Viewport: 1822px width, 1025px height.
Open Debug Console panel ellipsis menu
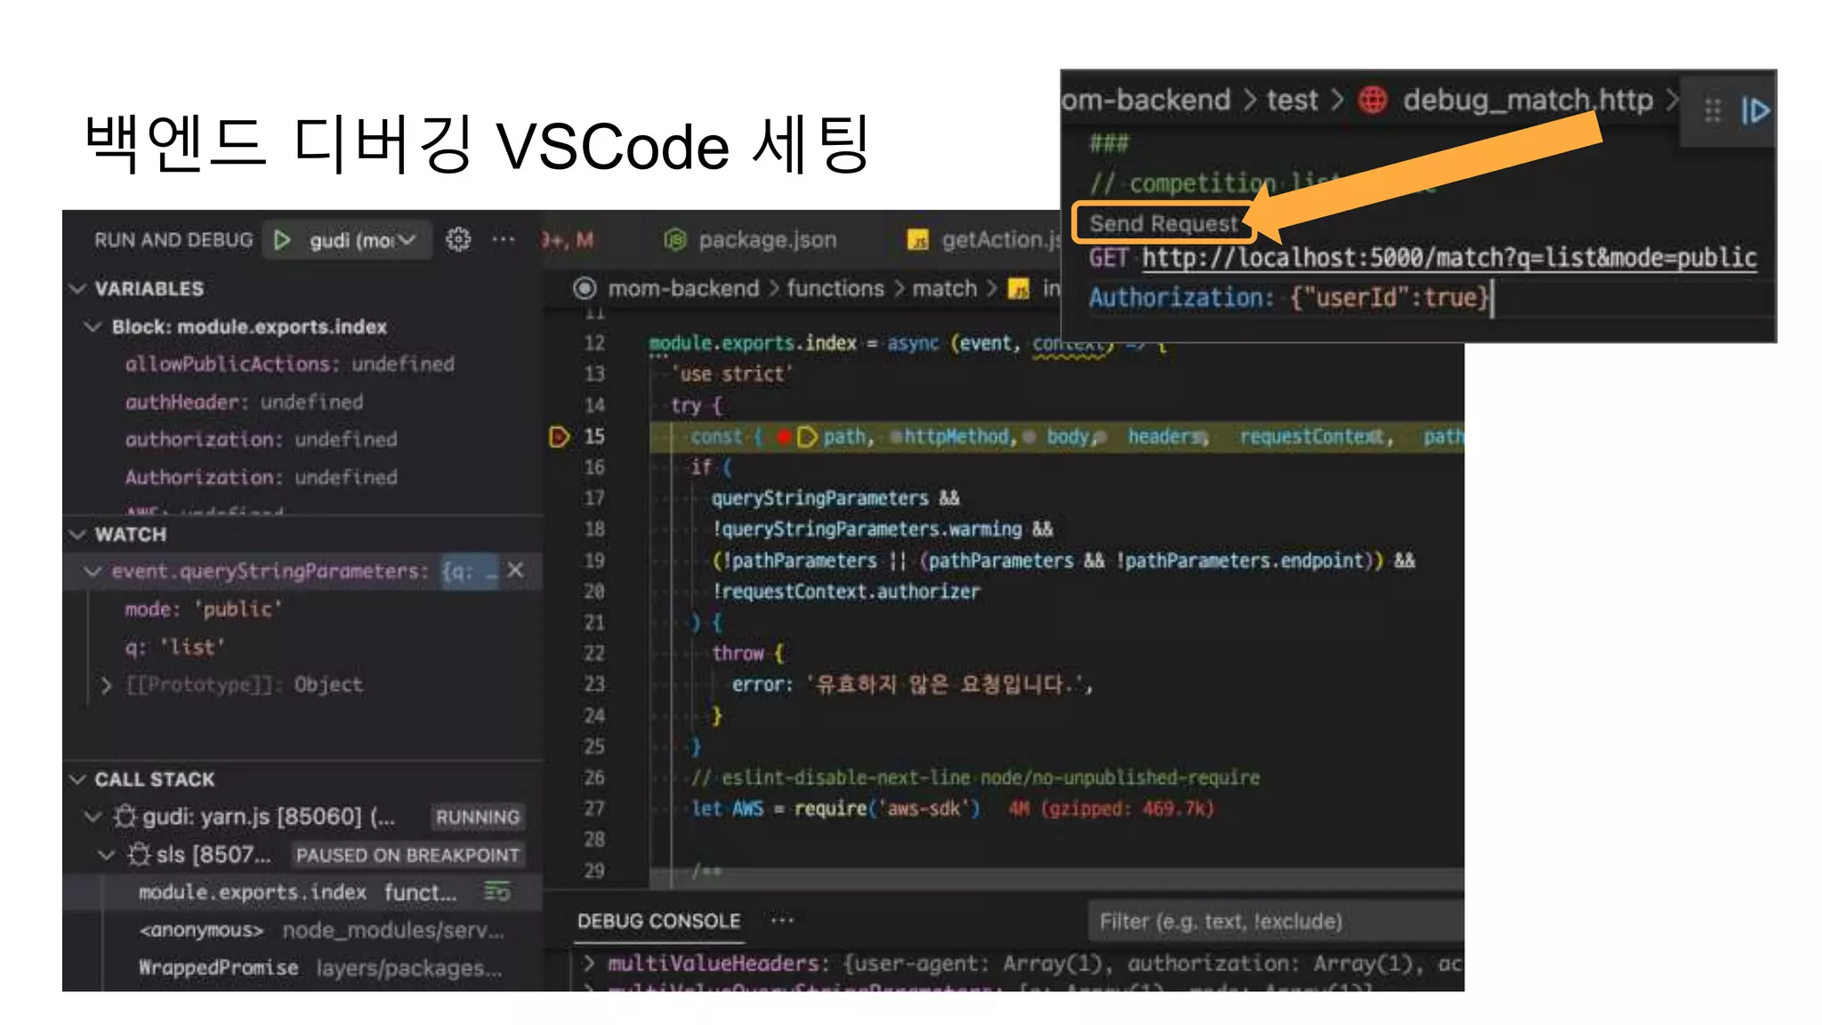click(782, 921)
